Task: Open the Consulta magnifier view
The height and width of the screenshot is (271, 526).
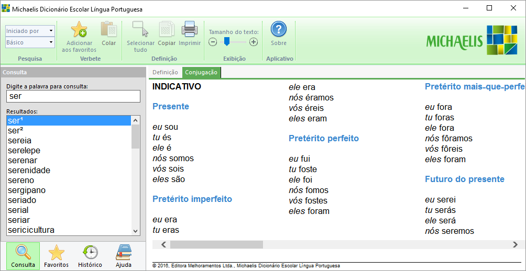Action: [23, 256]
